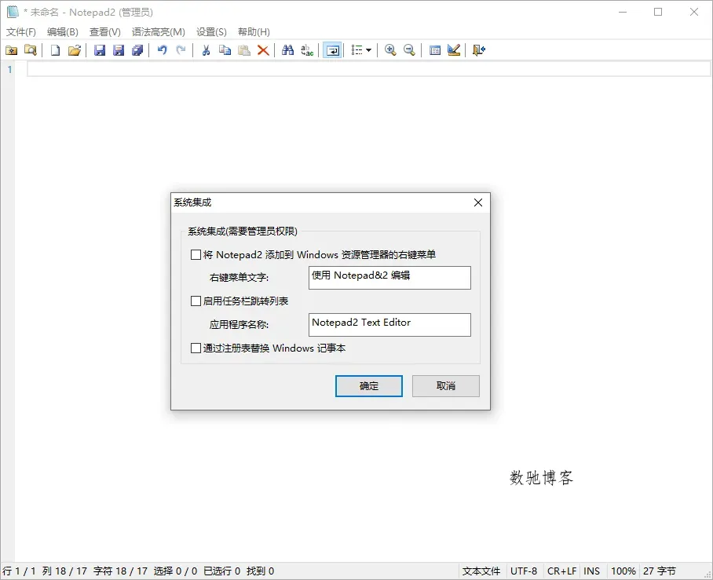Click the Save As floppy icon
Screen dimensions: 713x580
point(119,50)
